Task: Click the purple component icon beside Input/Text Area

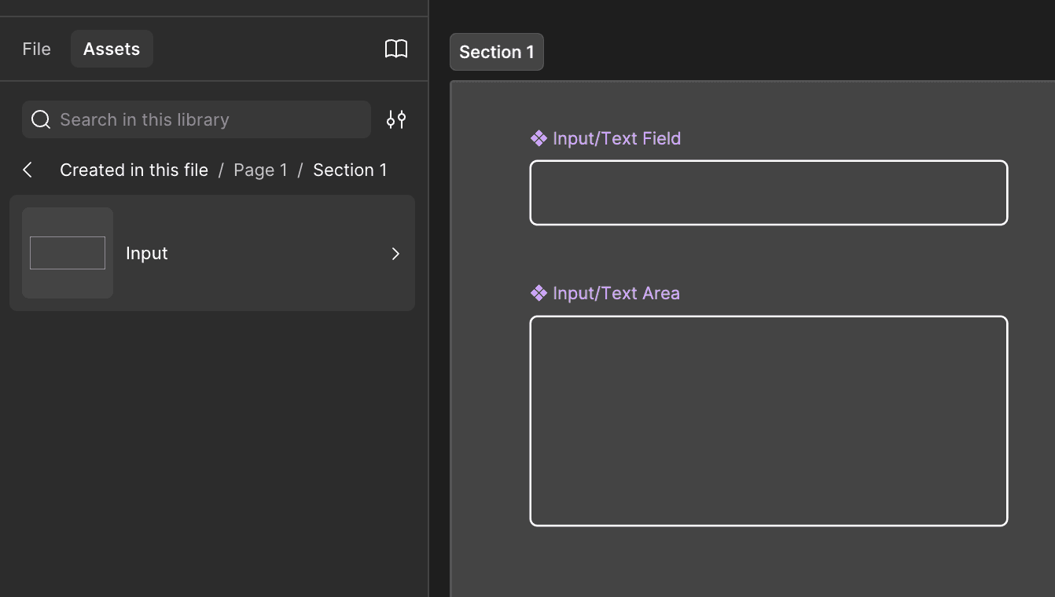Action: click(x=539, y=292)
